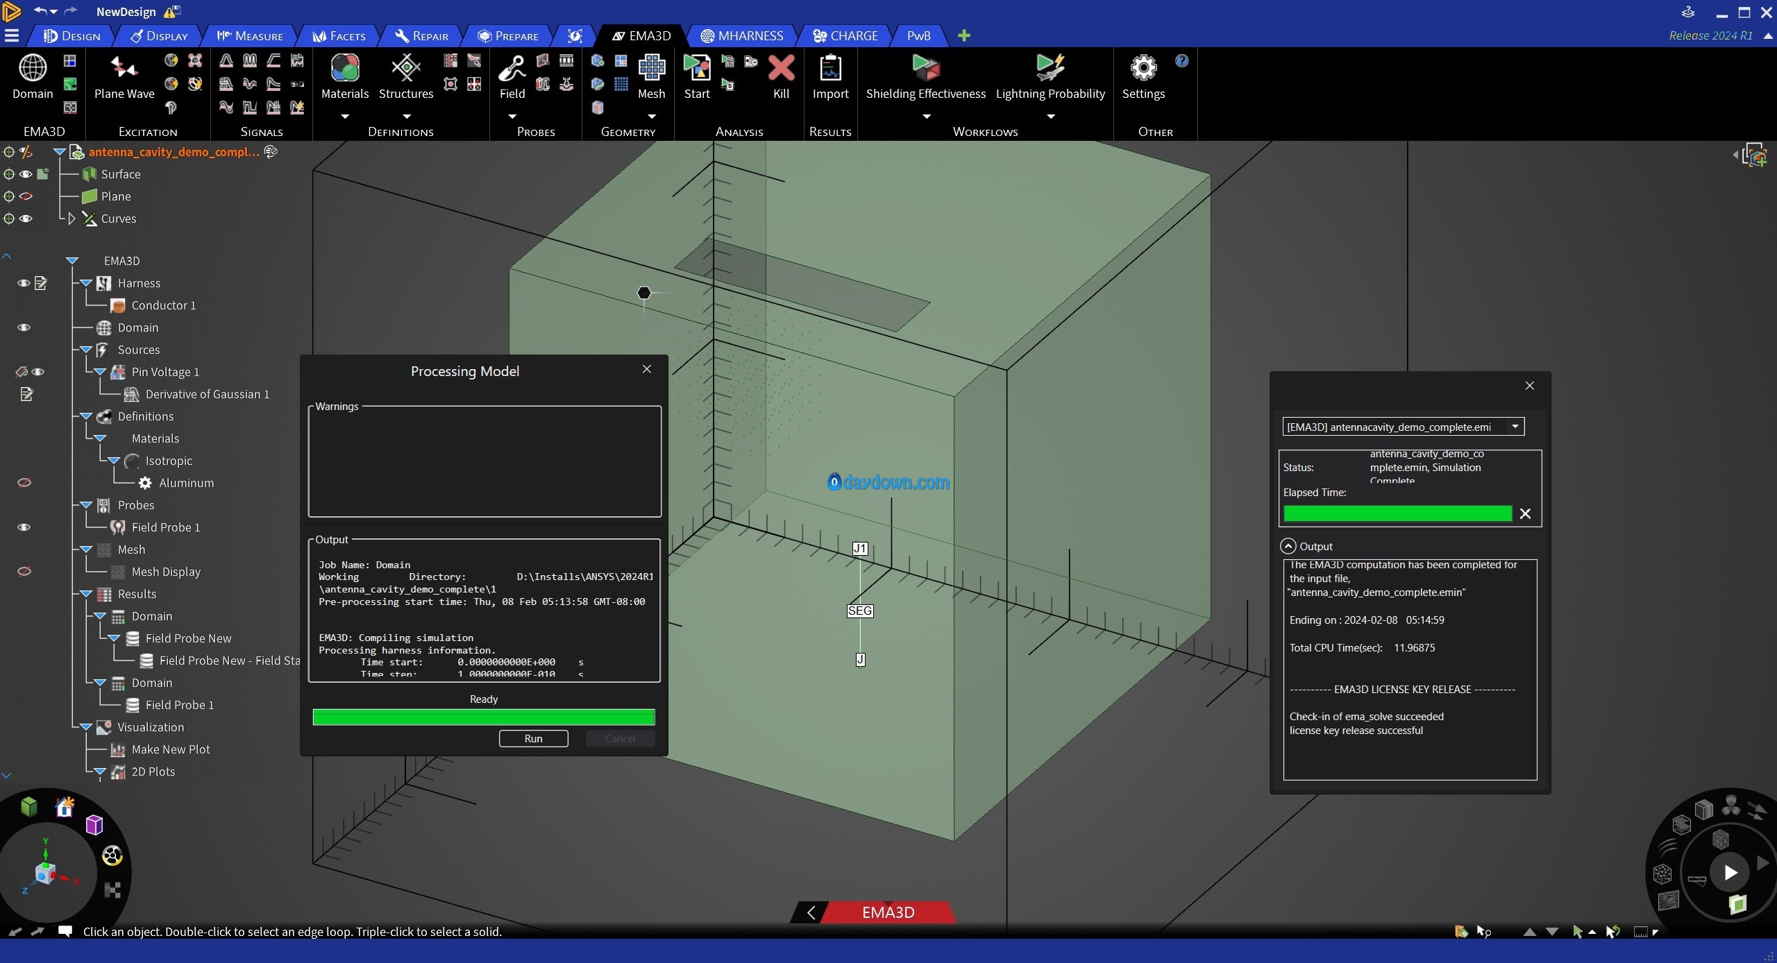Toggle hidden-eye for Aluminum

coord(24,483)
